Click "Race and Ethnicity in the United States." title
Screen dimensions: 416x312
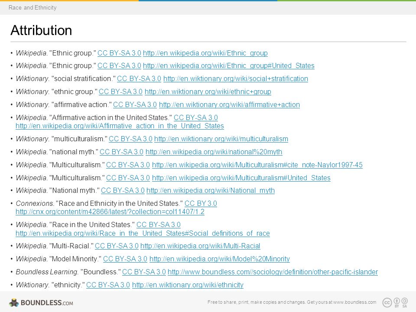coord(120,204)
